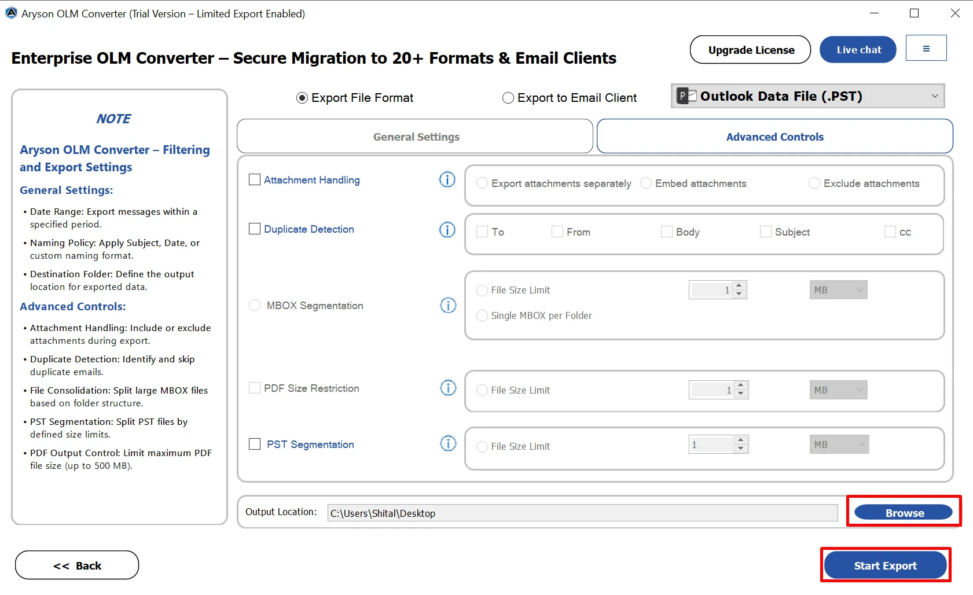Click the info icon beside Duplicate Detection
This screenshot has width=973, height=595.
pyautogui.click(x=447, y=230)
